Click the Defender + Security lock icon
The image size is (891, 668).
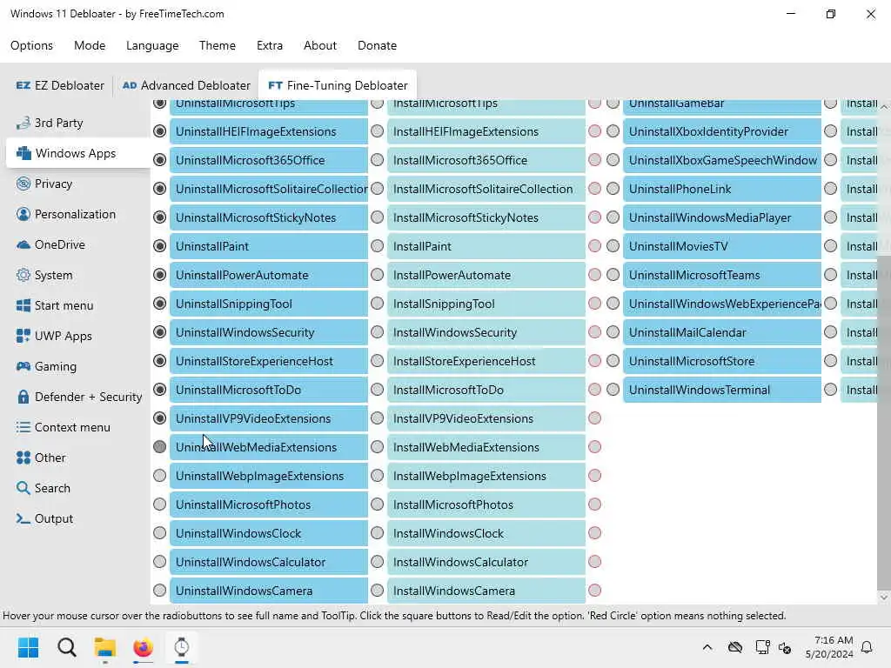tap(23, 397)
